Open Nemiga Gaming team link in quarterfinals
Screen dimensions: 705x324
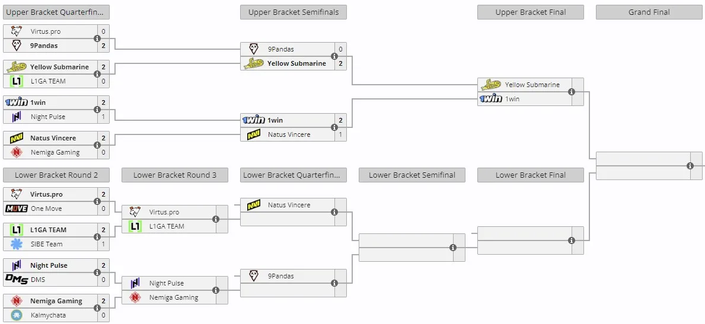point(55,152)
